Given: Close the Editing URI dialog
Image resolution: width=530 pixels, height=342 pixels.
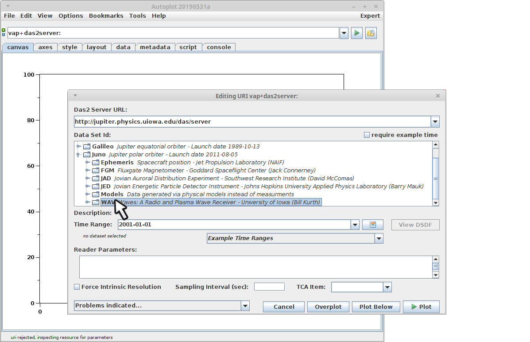Looking at the screenshot, I should click(438, 96).
